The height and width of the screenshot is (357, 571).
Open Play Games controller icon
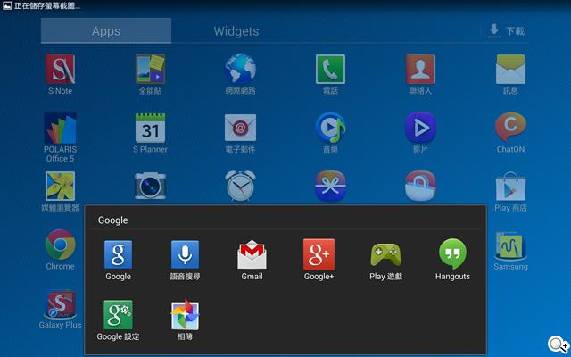pos(385,255)
